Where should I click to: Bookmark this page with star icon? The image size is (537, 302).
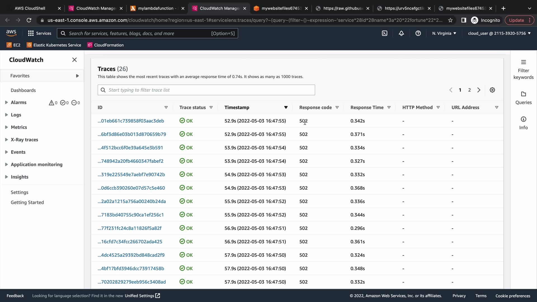450,20
